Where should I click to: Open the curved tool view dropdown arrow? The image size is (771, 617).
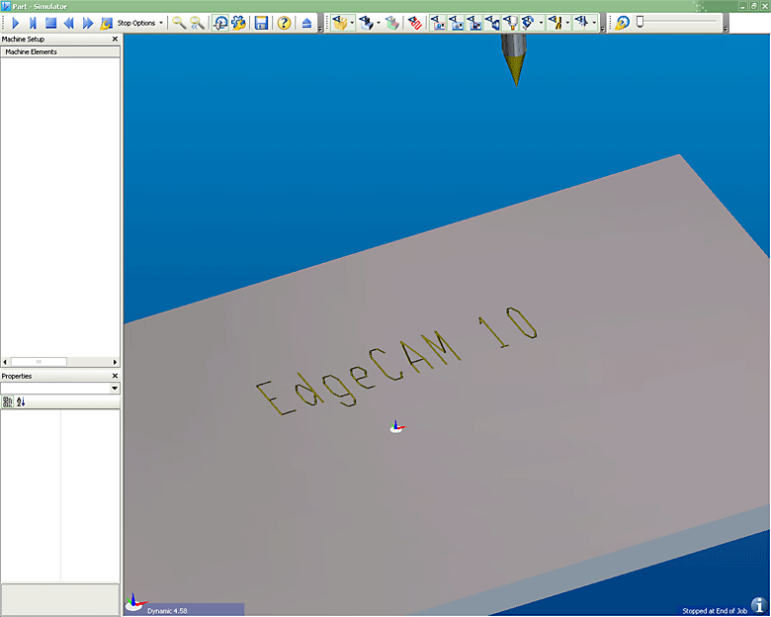[541, 23]
